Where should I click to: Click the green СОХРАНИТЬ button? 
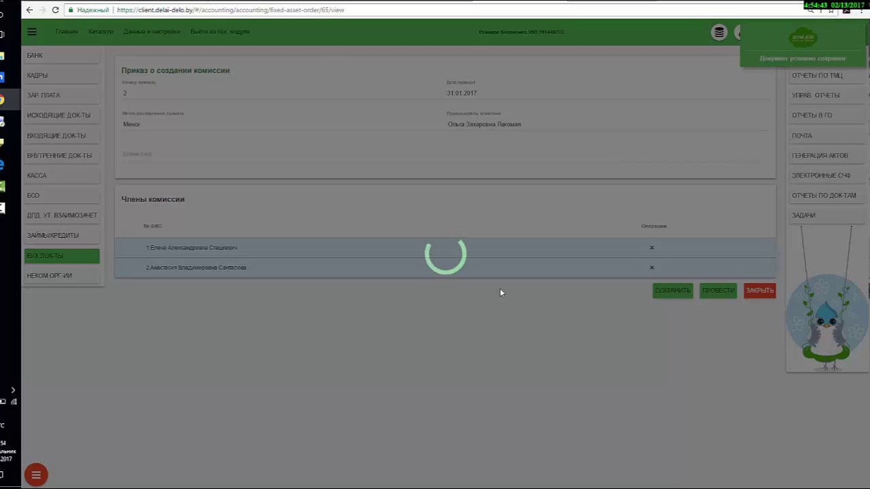(x=673, y=291)
